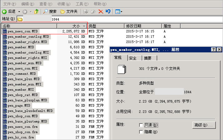
Task: Sort by the Size (大小) column header
Action: pyautogui.click(x=72, y=26)
